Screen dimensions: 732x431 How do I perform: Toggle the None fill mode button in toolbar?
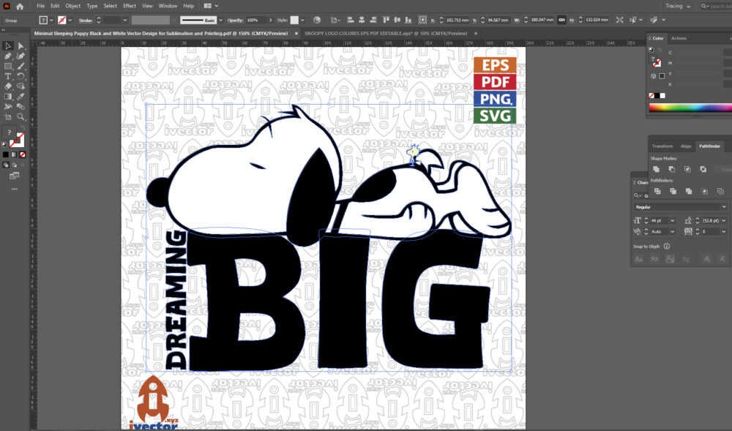pyautogui.click(x=23, y=154)
